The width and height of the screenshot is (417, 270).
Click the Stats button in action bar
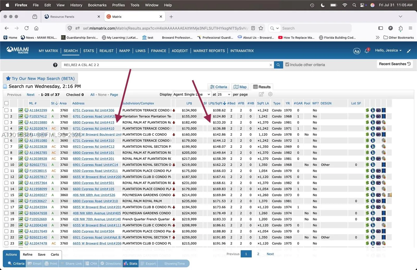(x=131, y=263)
